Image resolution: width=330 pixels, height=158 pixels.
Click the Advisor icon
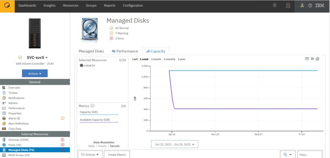tap(4, 103)
